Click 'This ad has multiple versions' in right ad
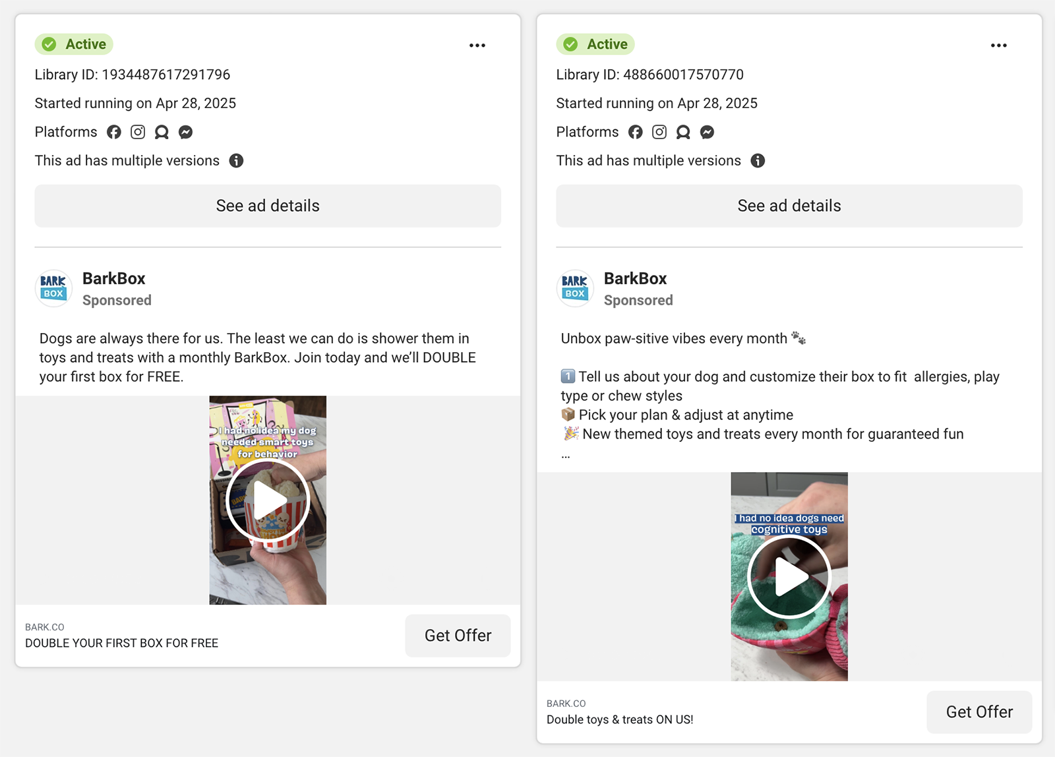1055x757 pixels. coord(649,161)
